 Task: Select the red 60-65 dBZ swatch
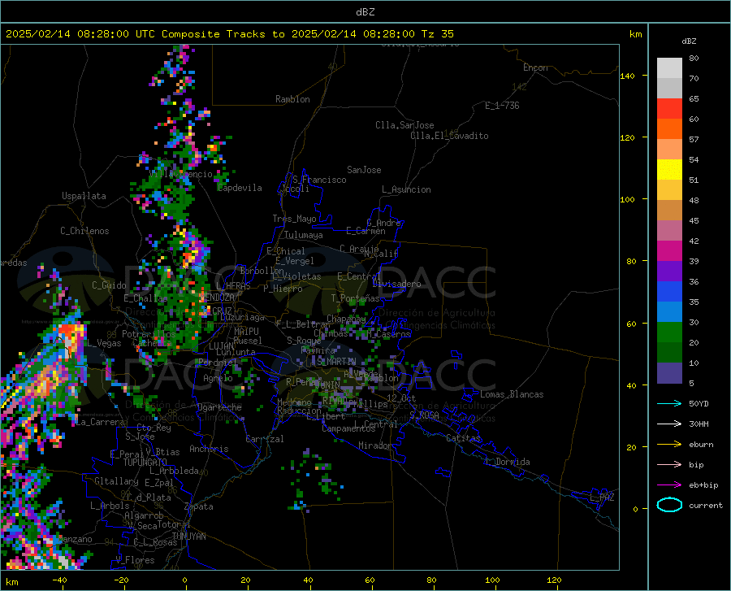click(669, 109)
